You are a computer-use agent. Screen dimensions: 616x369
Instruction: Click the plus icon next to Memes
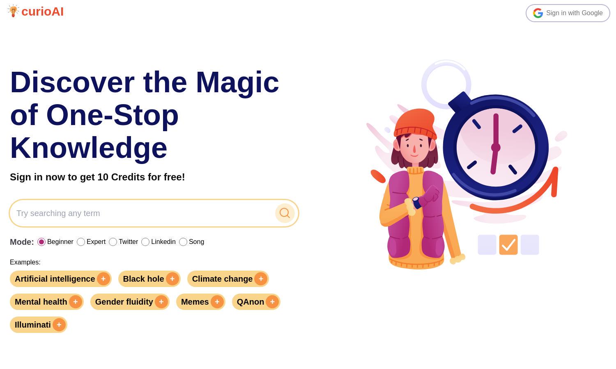click(217, 302)
